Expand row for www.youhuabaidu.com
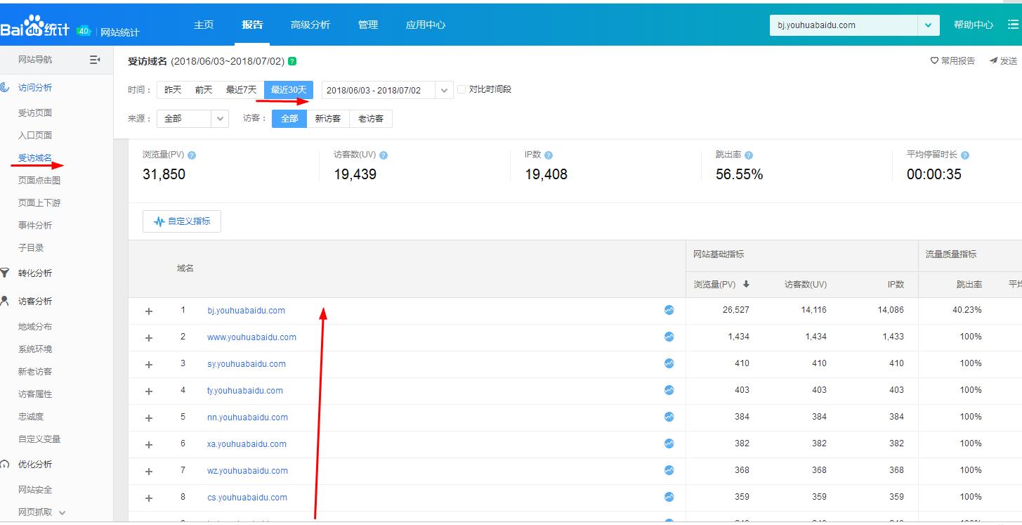Image resolution: width=1022 pixels, height=525 pixels. [149, 337]
